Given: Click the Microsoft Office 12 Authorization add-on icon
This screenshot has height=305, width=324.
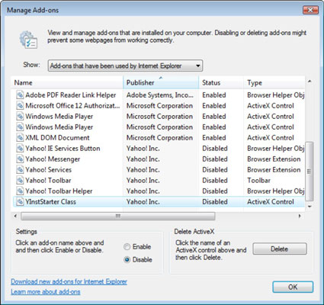Looking at the screenshot, I should point(20,106).
